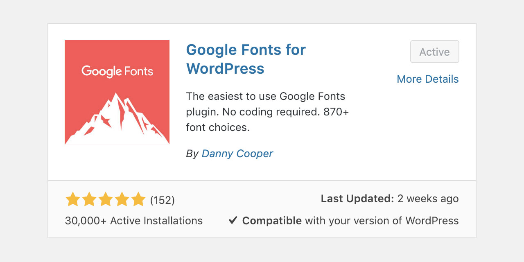
Task: Open the (152) ratings count
Action: coord(162,200)
